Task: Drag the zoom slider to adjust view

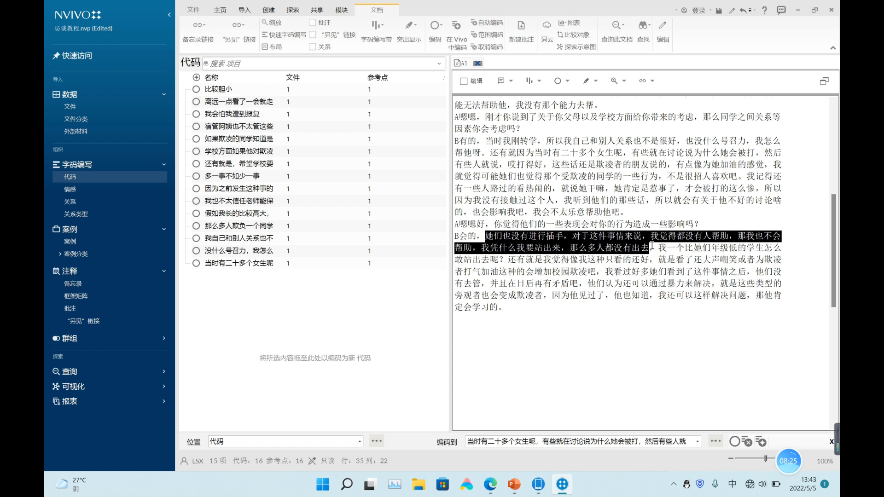Action: pyautogui.click(x=764, y=460)
